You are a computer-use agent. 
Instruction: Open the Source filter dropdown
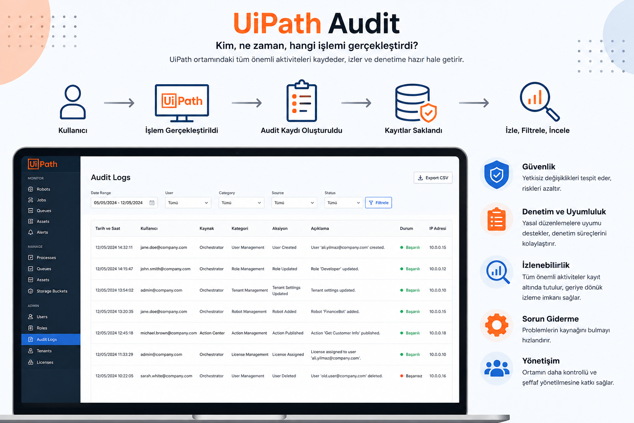point(294,203)
